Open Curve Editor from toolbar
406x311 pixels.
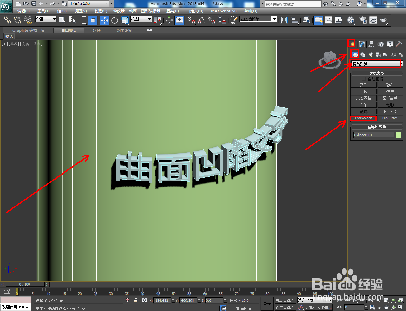click(x=329, y=20)
